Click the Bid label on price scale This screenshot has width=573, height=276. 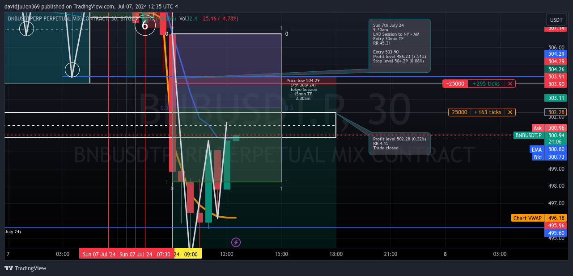(538, 157)
